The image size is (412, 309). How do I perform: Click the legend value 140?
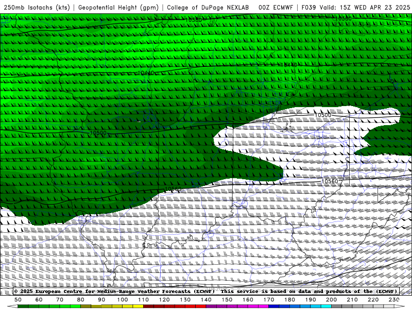[206, 300]
